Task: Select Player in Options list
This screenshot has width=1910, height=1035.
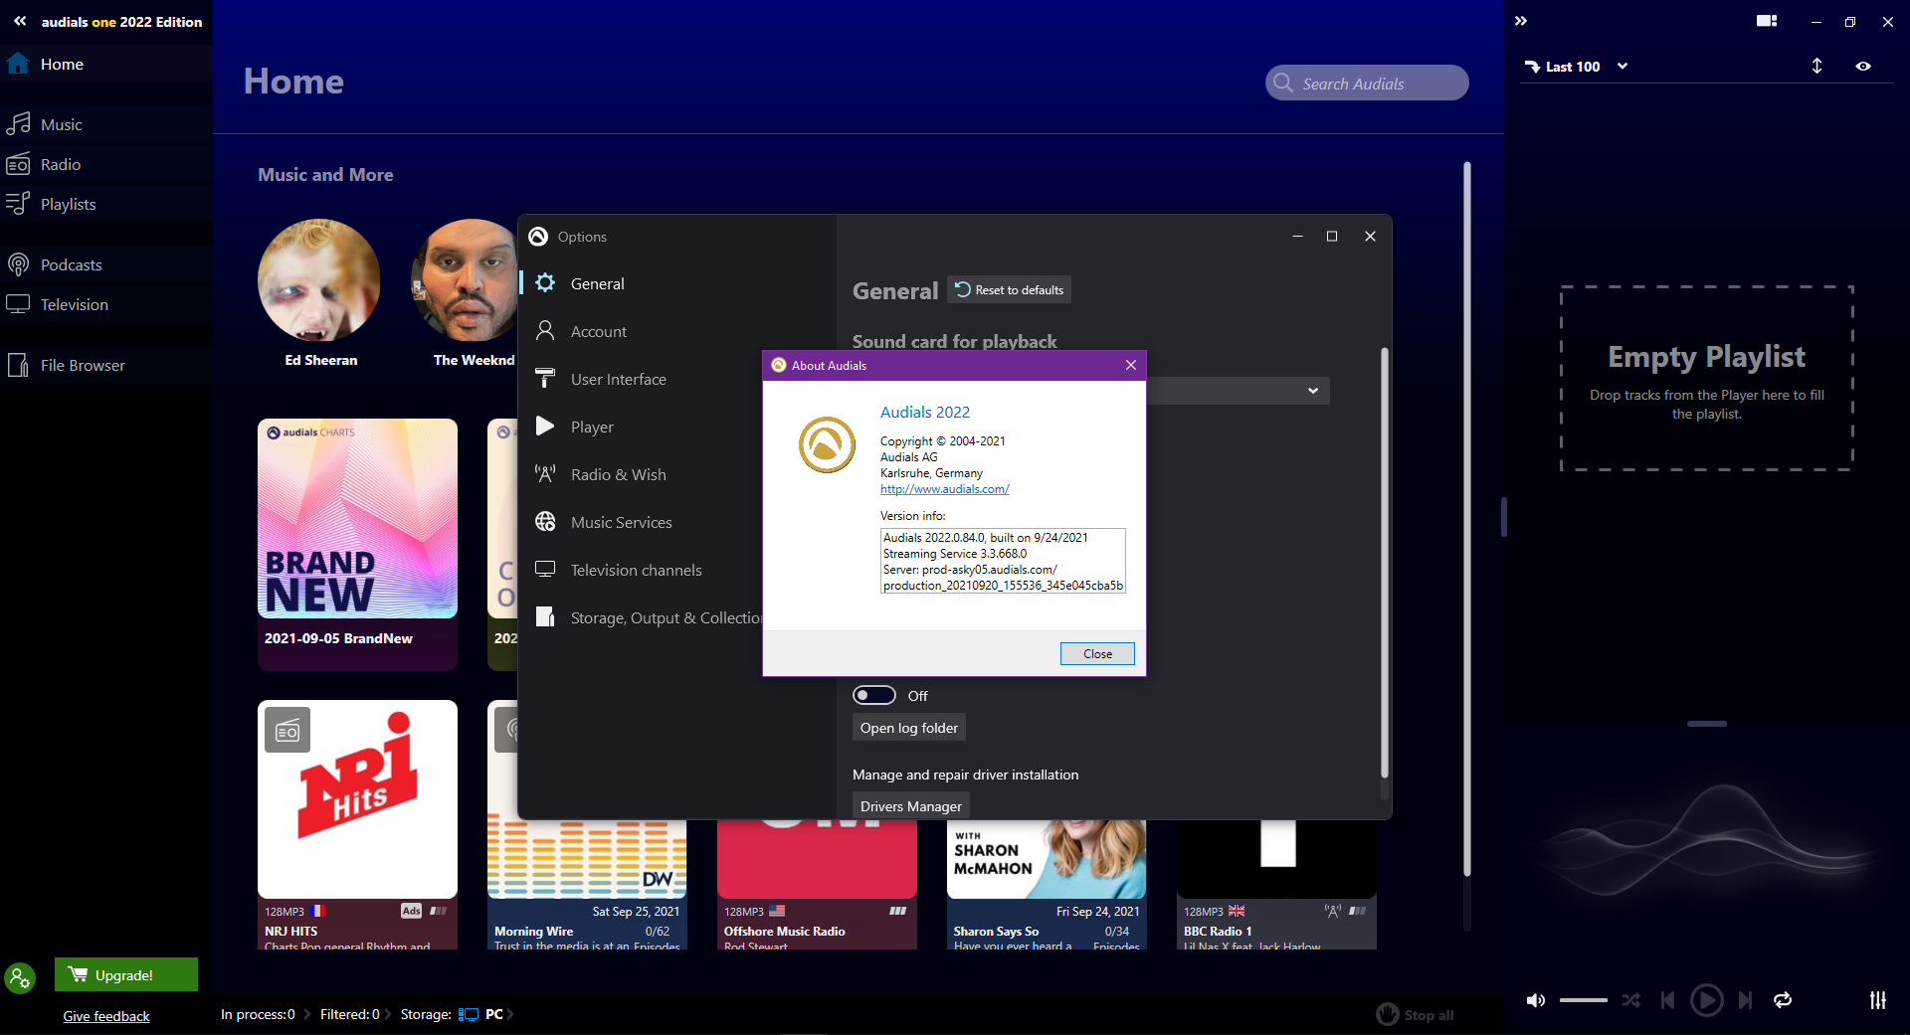Action: pos(592,427)
